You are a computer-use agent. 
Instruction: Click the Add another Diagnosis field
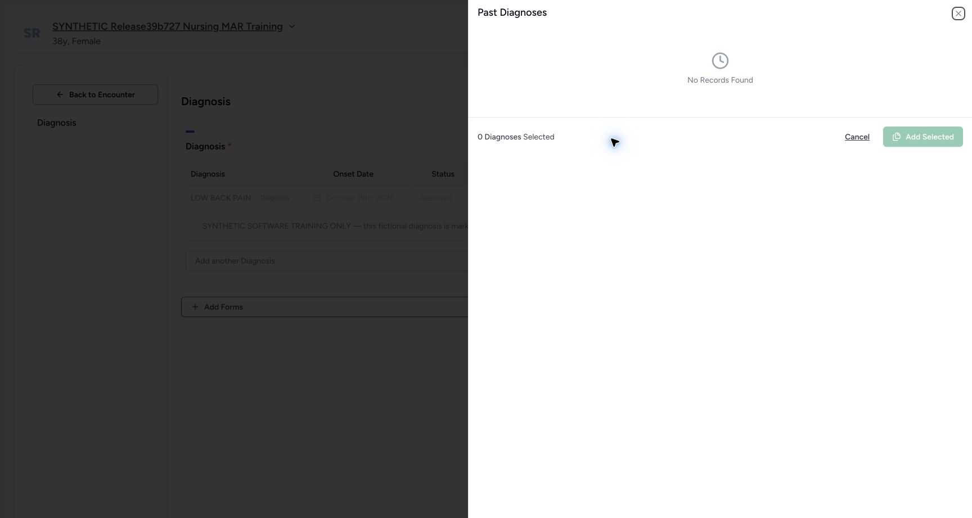point(327,261)
